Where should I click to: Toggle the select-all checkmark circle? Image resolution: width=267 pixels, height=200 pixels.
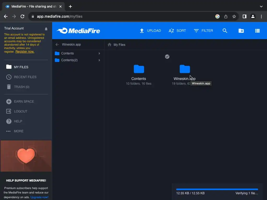click(x=167, y=57)
